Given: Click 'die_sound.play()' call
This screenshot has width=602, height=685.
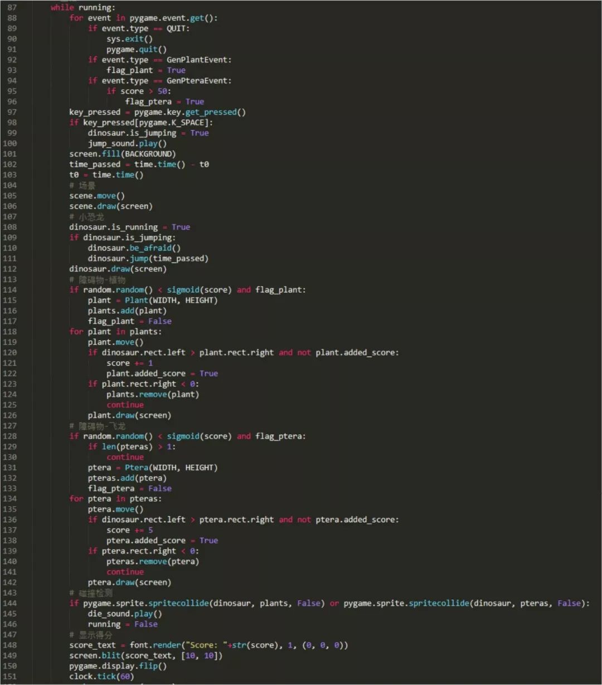Looking at the screenshot, I should click(x=125, y=614).
